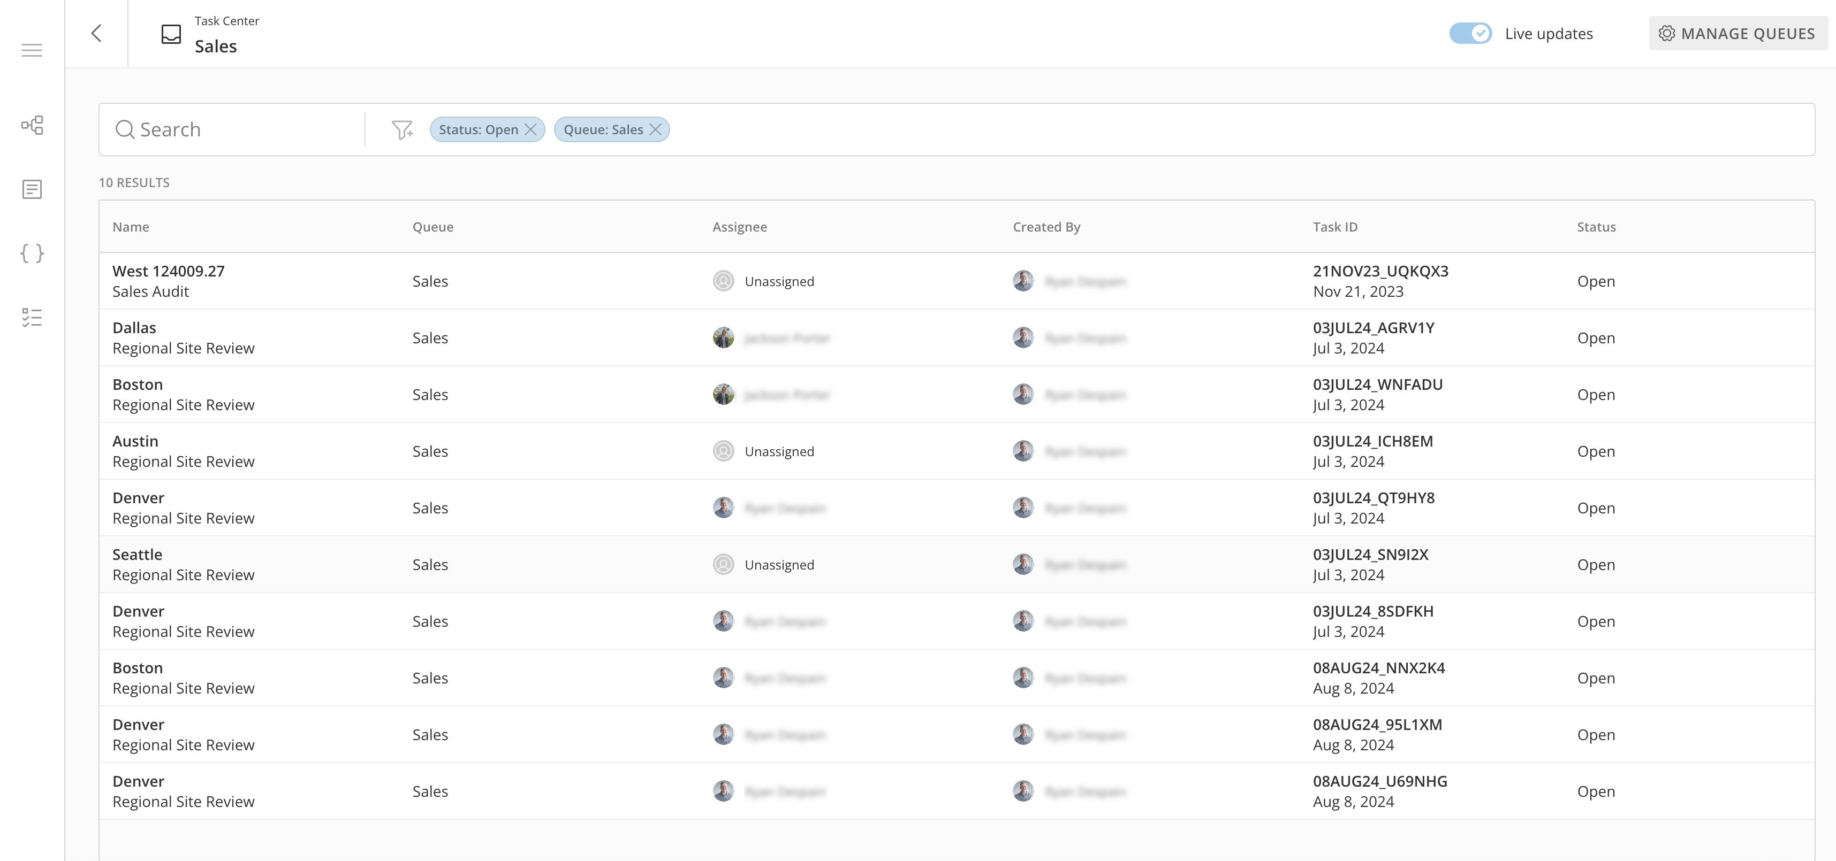Click the document page sidebar icon
The height and width of the screenshot is (861, 1836).
click(32, 189)
